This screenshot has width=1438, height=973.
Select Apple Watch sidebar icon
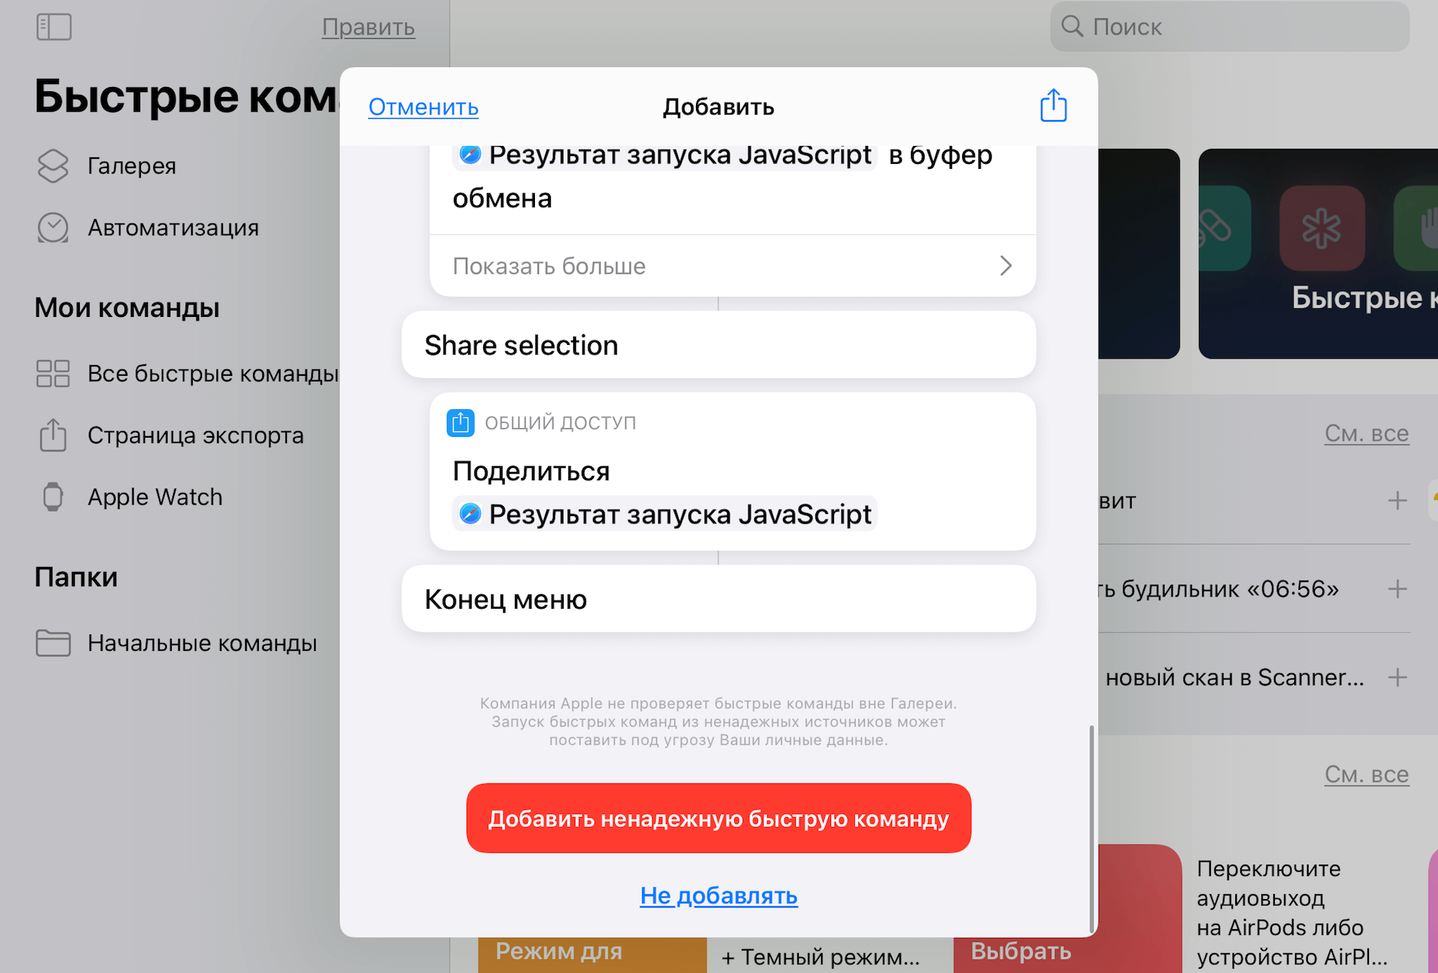tap(52, 495)
